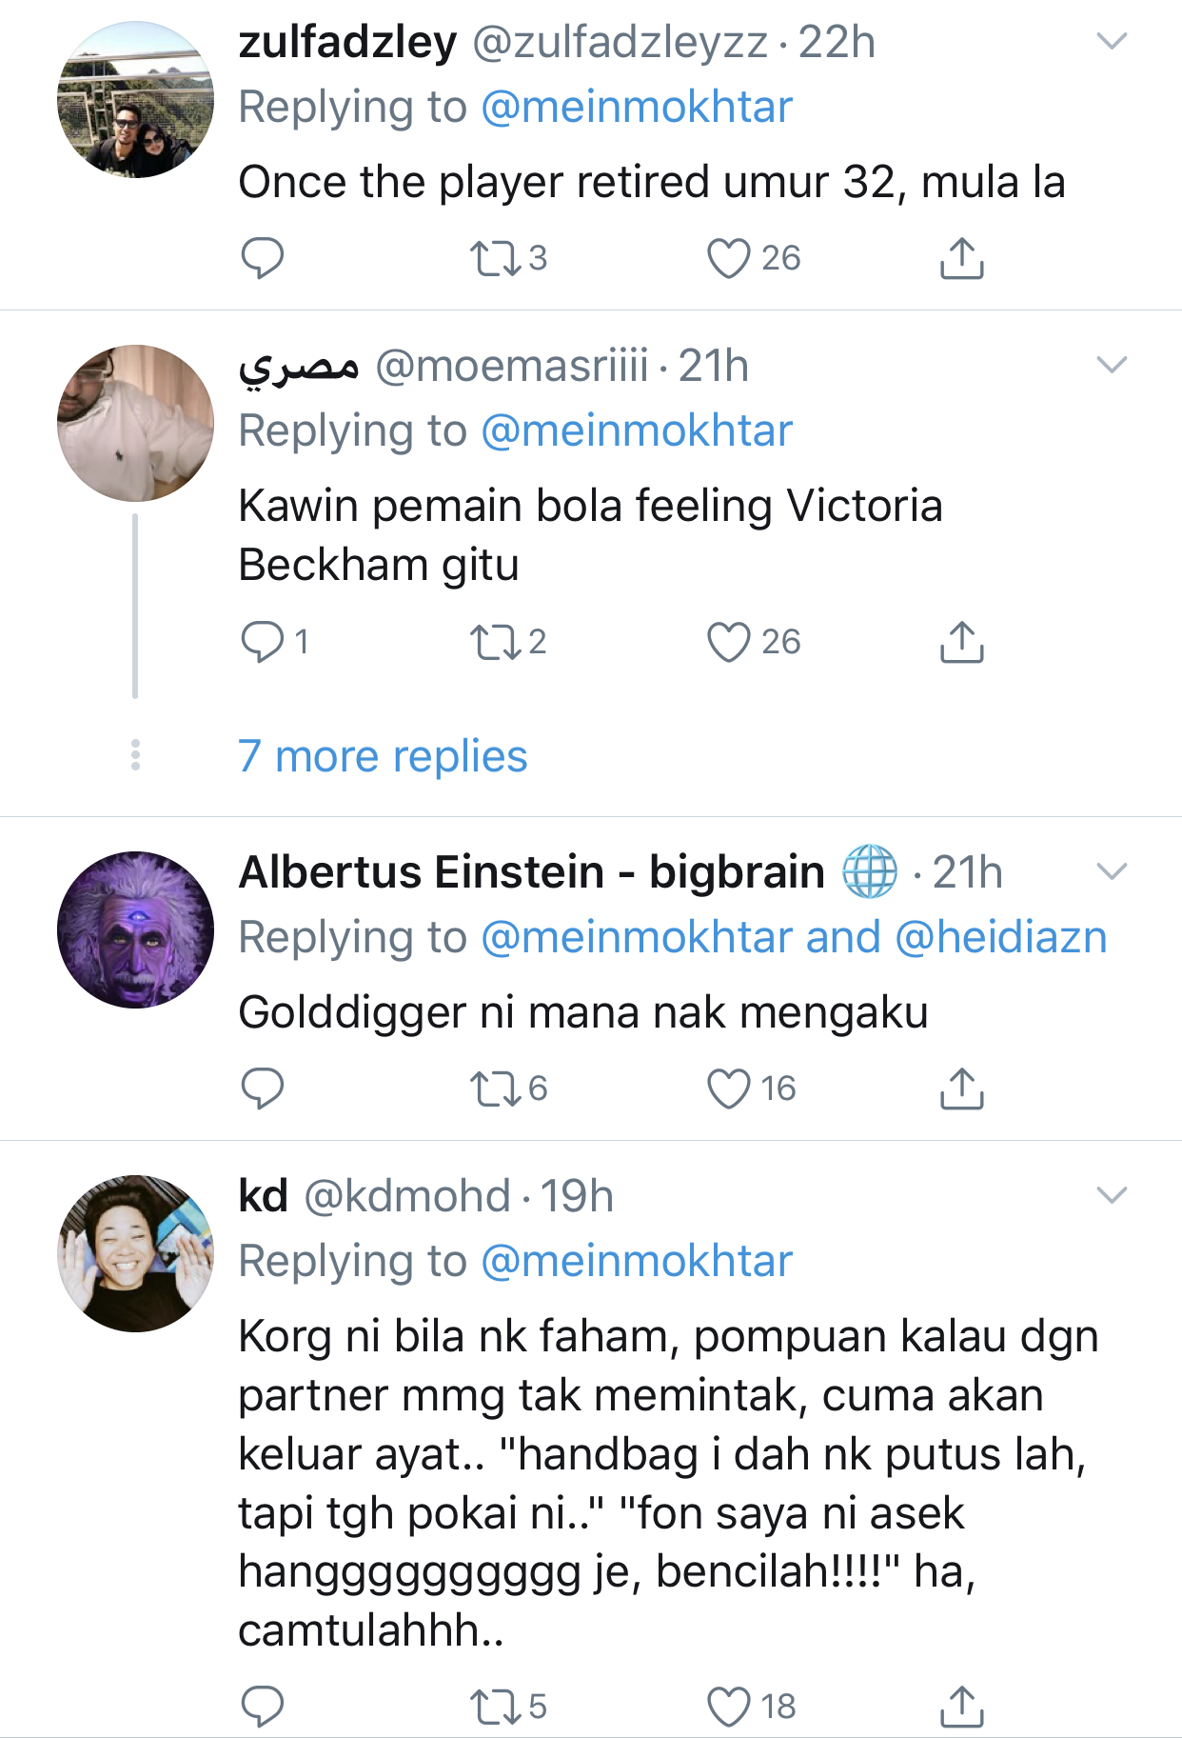Screen dimensions: 1182x1738
Task: Share zulfadzley's tweet
Action: 961,258
